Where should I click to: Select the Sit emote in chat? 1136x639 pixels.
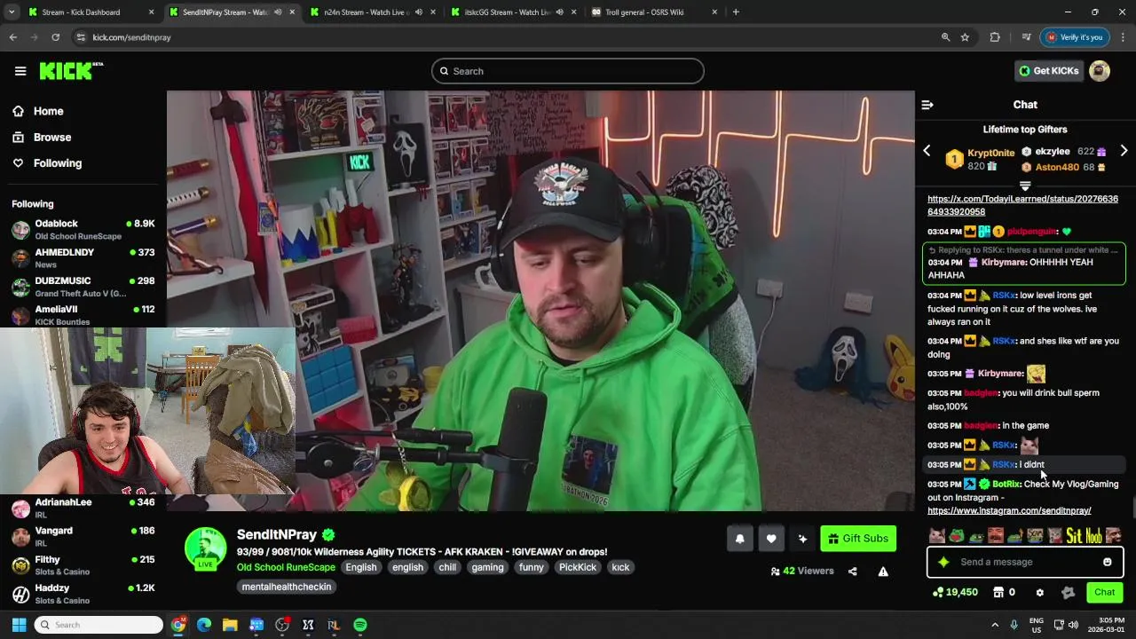[x=1074, y=535]
